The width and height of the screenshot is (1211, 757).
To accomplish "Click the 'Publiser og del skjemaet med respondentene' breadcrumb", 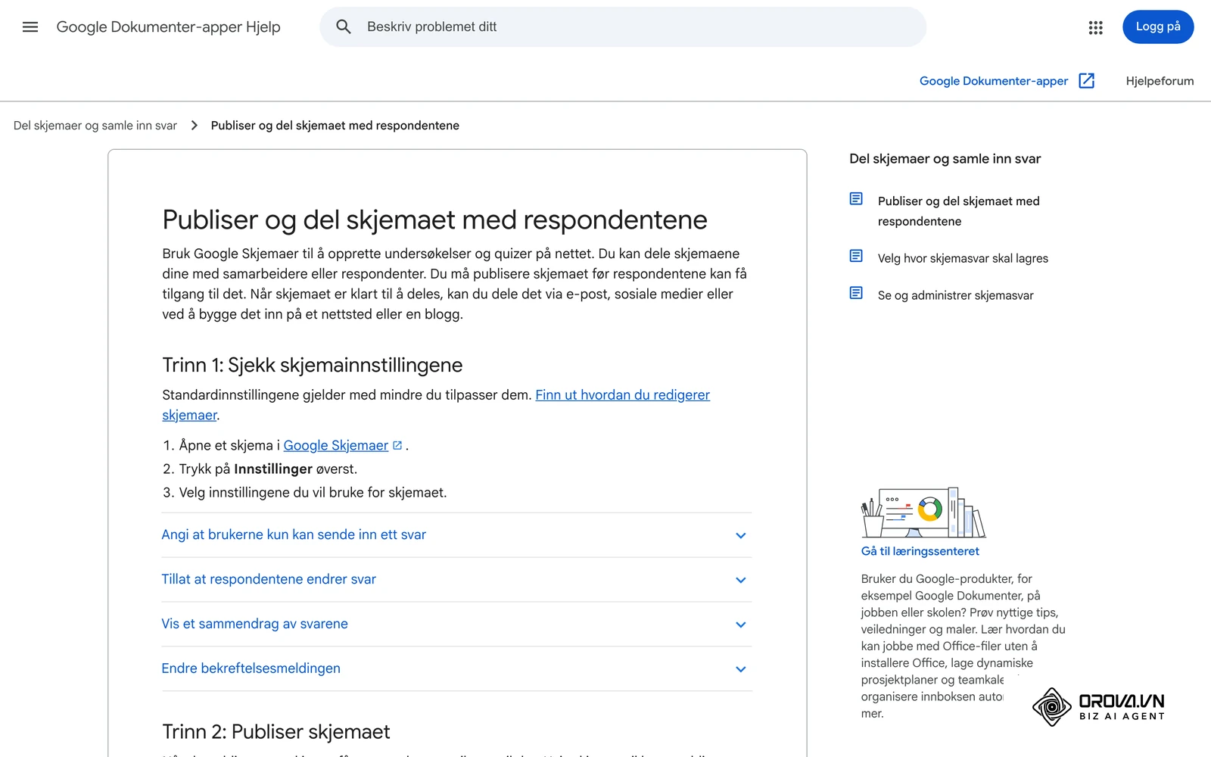I will [335, 126].
